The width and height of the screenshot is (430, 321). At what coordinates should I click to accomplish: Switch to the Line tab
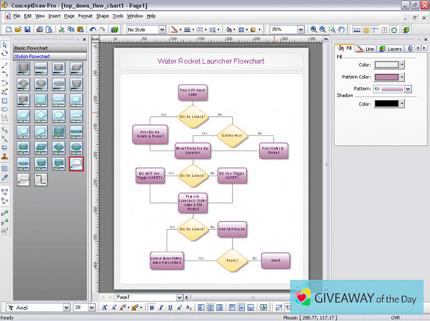366,48
